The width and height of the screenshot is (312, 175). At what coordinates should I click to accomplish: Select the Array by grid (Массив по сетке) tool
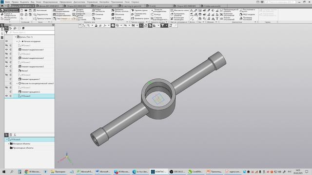(x=179, y=10)
